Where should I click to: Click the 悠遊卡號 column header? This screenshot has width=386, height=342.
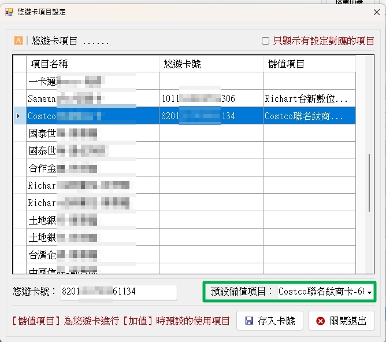[x=211, y=64]
